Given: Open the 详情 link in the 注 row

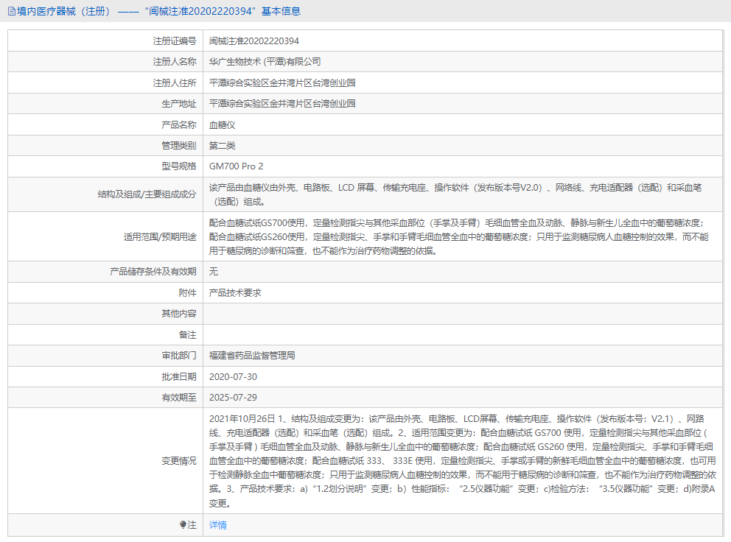Looking at the screenshot, I should (x=217, y=525).
